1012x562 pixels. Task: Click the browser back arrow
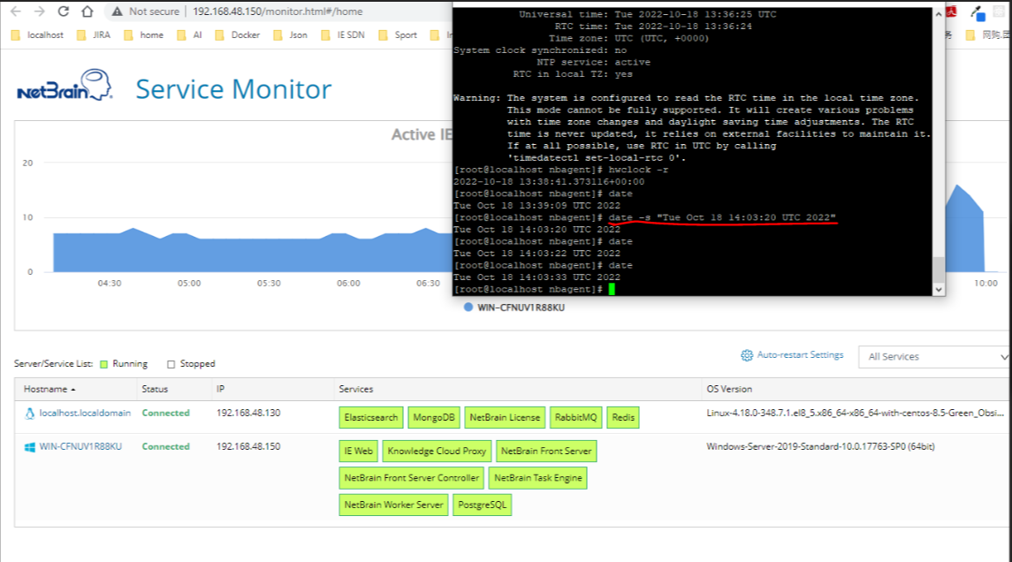pyautogui.click(x=16, y=11)
